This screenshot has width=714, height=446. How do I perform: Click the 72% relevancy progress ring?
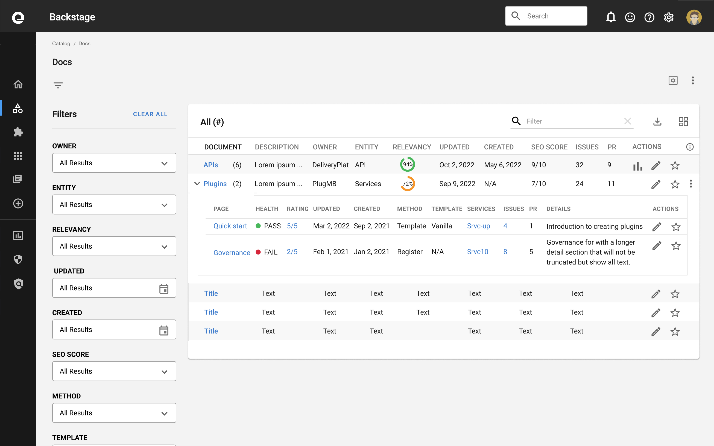[x=408, y=183]
